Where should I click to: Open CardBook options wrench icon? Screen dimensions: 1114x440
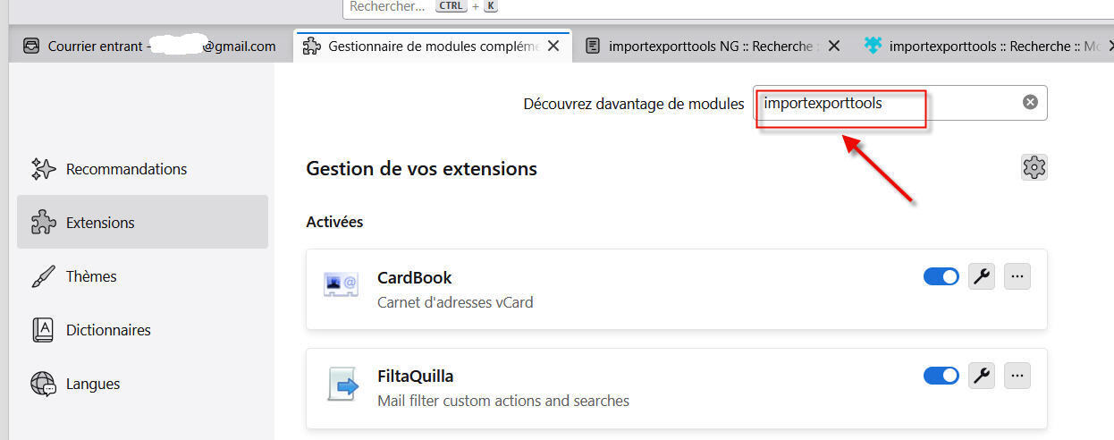(x=982, y=277)
